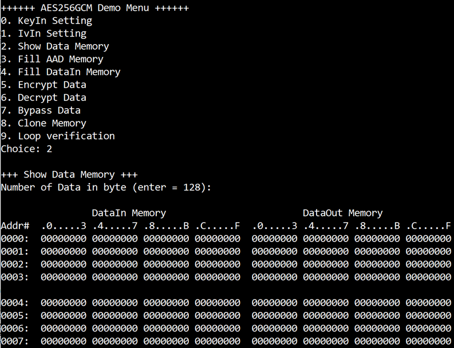Choose Fill AAD Memory in menu
This screenshot has height=348, width=454.
tap(52, 59)
